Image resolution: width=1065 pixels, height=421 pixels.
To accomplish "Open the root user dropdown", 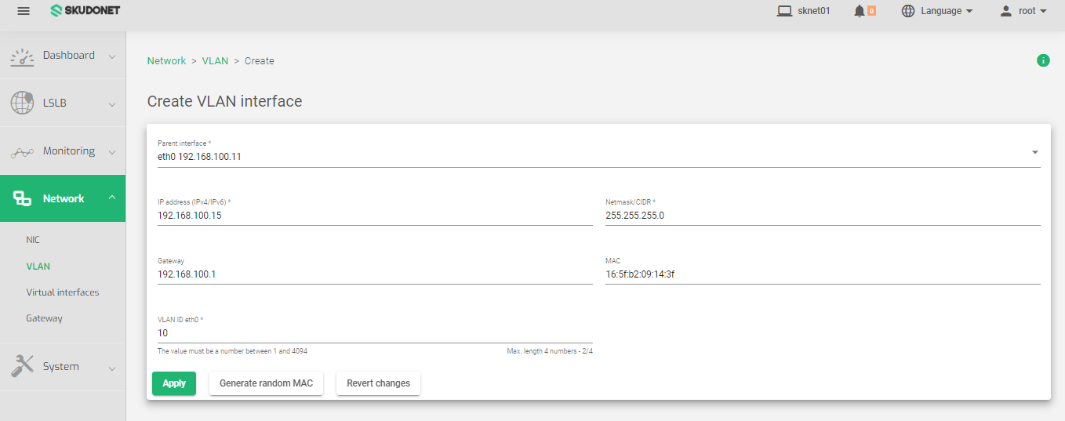I will pos(1023,11).
